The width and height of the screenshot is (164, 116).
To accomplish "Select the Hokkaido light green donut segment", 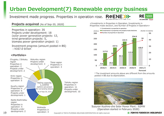I will pos(42,100).
